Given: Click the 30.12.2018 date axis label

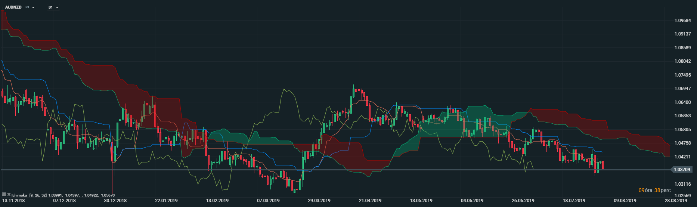Looking at the screenshot, I should [x=115, y=201].
